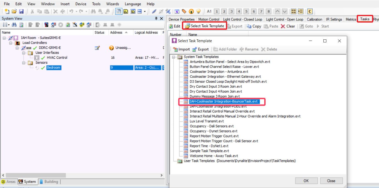This screenshot has width=379, height=188.
Task: Collapse the System Task Templates folder
Action: [174, 57]
